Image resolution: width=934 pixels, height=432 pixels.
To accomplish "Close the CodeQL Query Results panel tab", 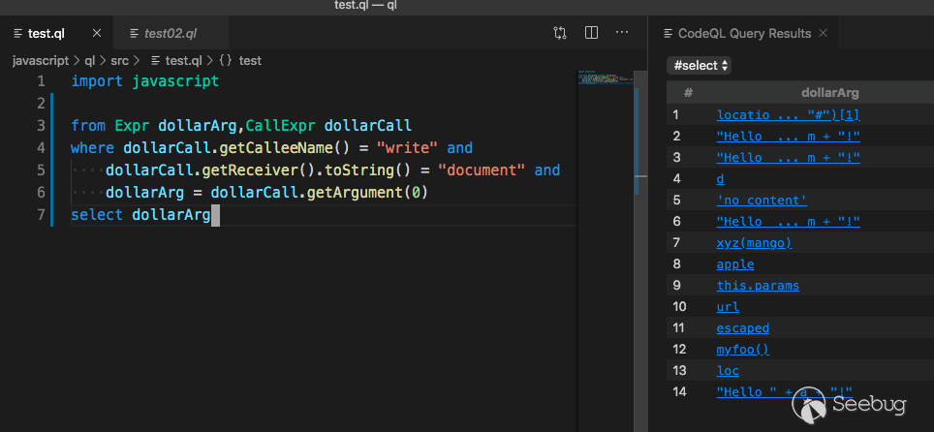I will pos(823,33).
